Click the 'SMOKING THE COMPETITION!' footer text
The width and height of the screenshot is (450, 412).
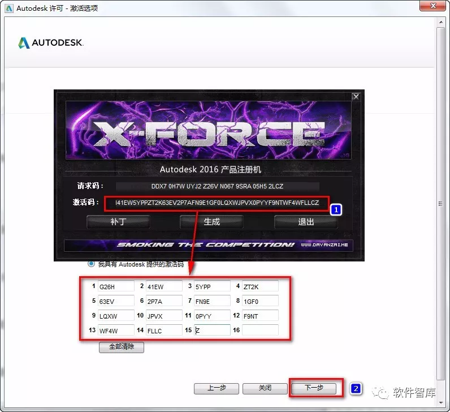click(206, 245)
